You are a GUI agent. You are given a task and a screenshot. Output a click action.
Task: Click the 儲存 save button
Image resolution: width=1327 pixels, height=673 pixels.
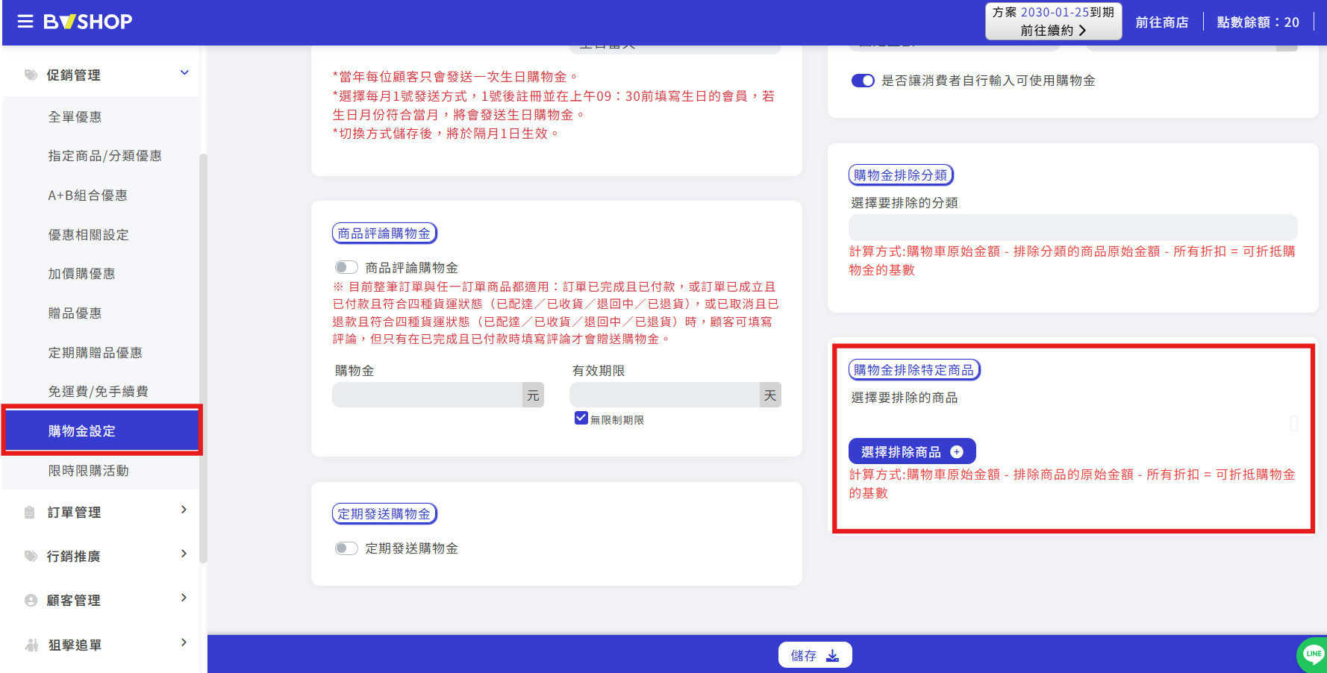pyautogui.click(x=815, y=655)
